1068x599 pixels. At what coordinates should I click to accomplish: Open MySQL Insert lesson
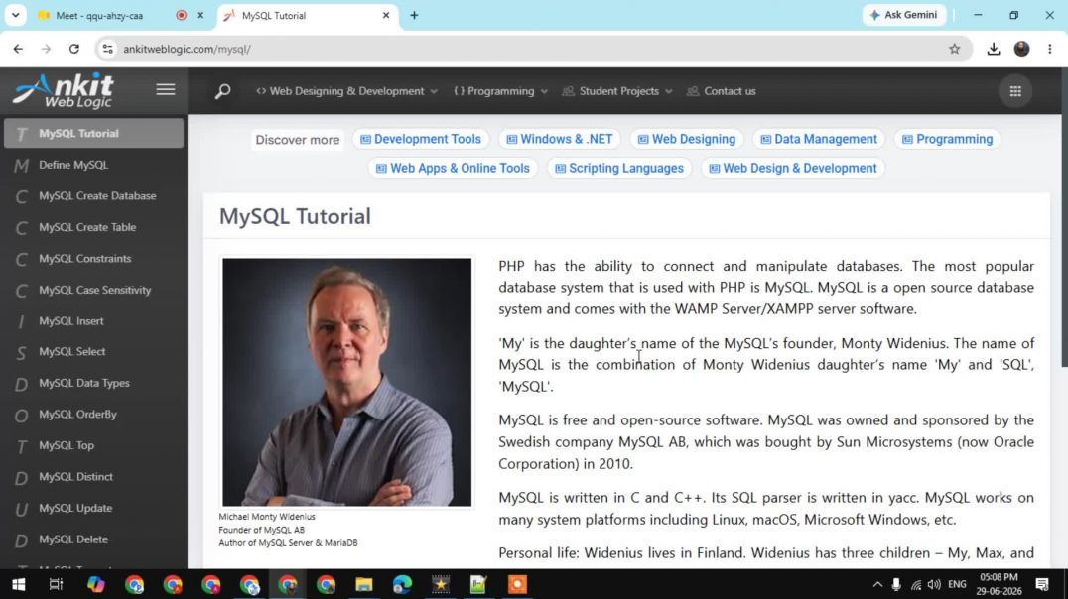point(94,321)
